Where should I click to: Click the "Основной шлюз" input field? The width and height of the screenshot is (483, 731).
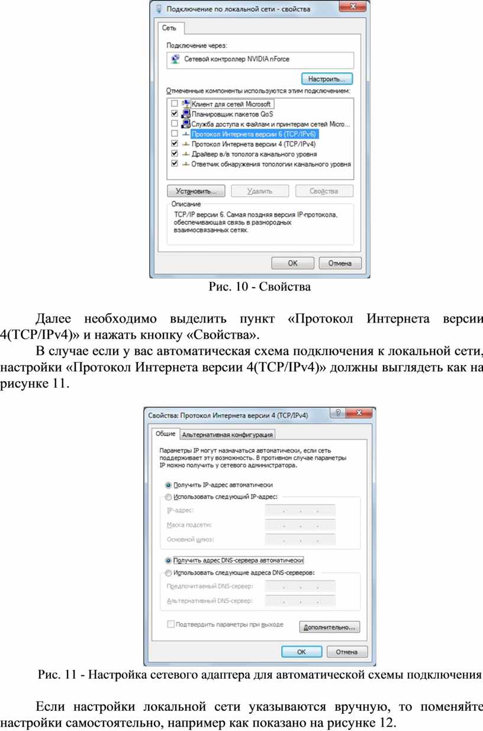[300, 540]
